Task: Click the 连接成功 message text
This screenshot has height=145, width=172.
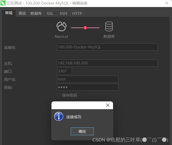Action: [73, 117]
